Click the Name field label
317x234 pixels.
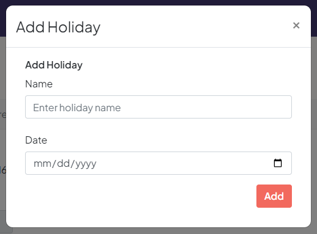pyautogui.click(x=39, y=84)
